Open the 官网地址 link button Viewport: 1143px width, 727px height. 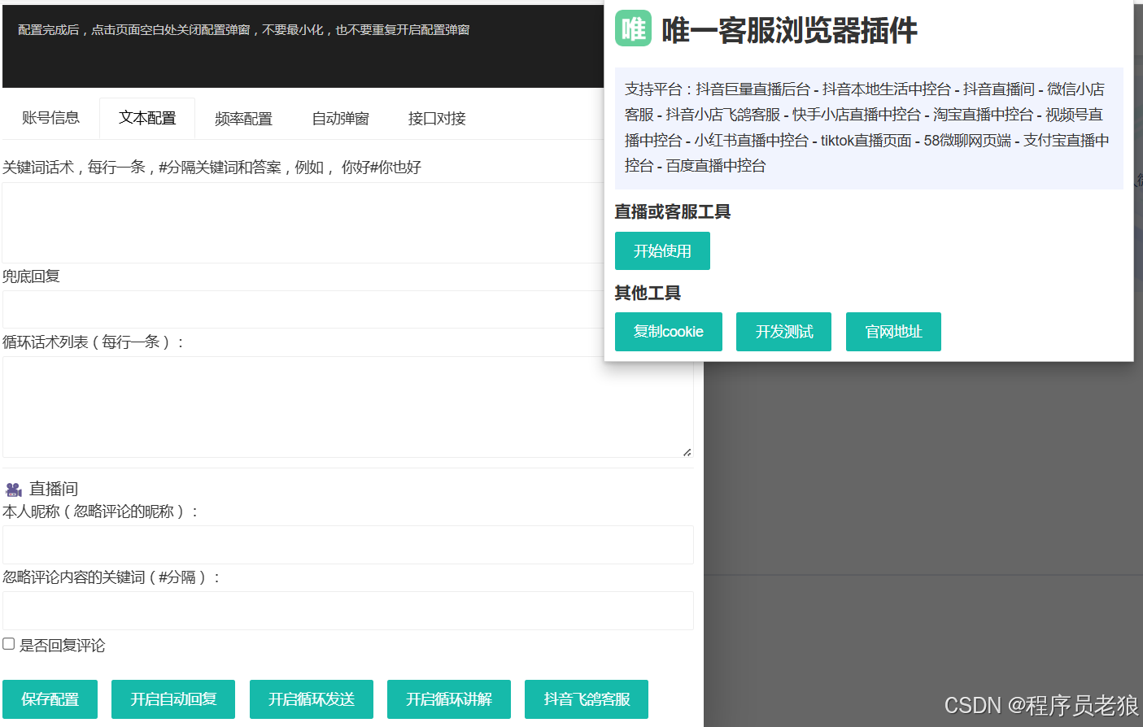click(x=893, y=332)
